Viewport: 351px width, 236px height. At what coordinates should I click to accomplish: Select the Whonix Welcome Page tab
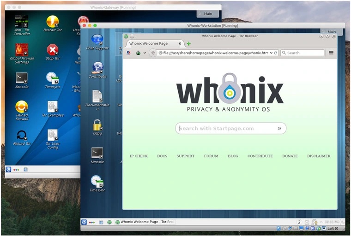click(x=155, y=44)
